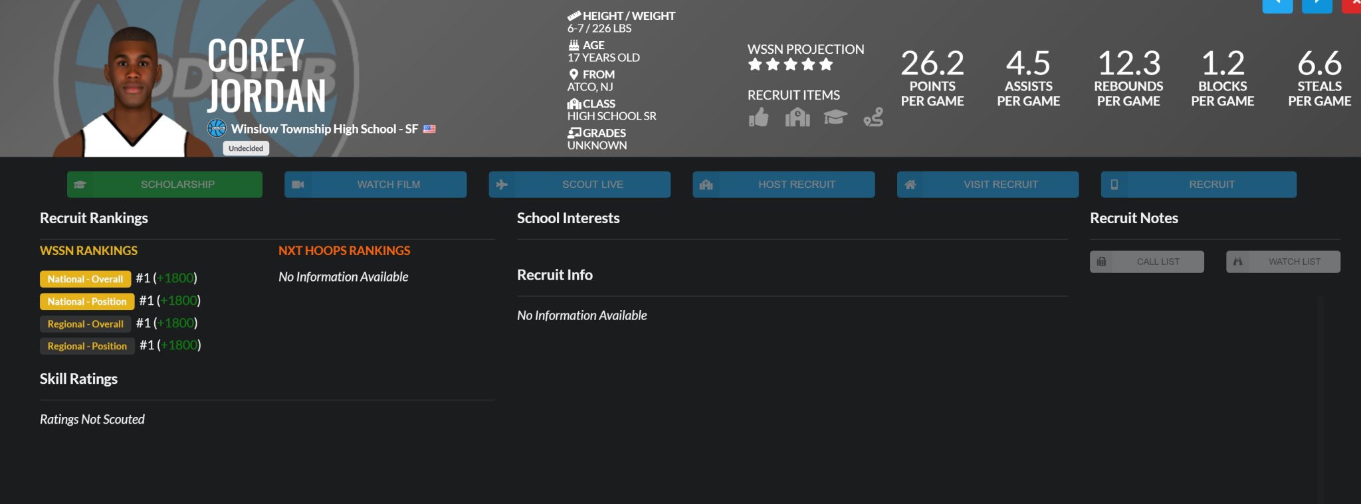The image size is (1361, 504).
Task: Click the graduation cap recruit item icon
Action: pos(835,118)
